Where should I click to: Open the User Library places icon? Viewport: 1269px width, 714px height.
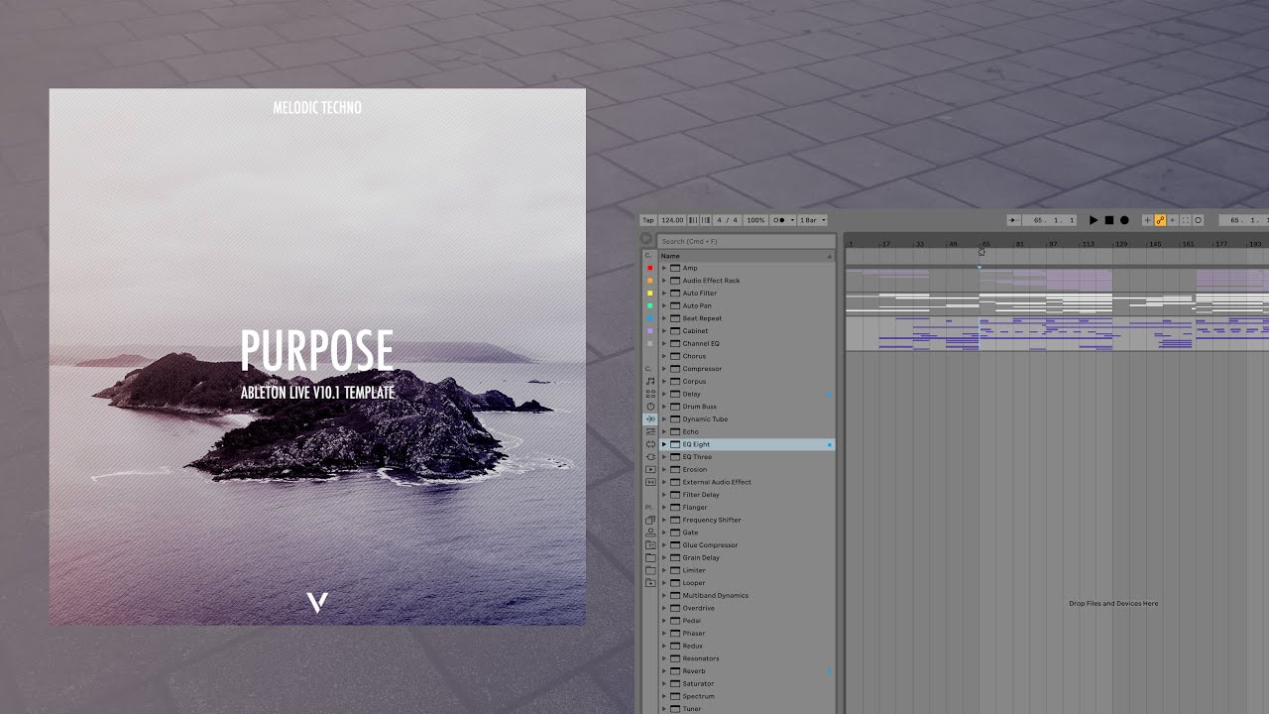[x=650, y=533]
